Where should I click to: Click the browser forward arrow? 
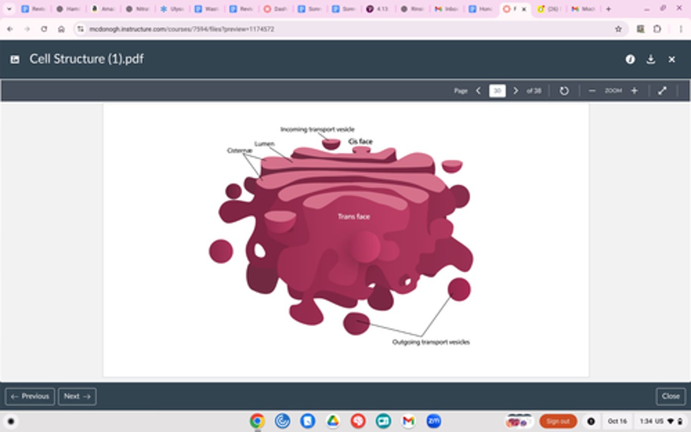point(27,29)
